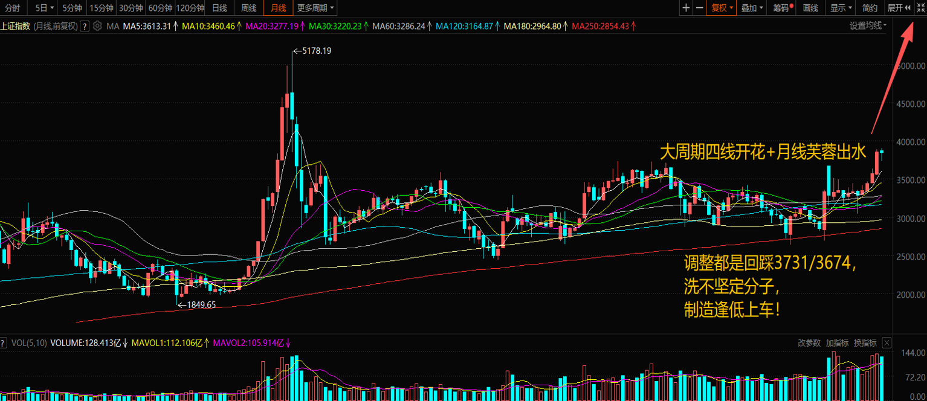Switch to the 日线 daily chart tab

pyautogui.click(x=220, y=8)
